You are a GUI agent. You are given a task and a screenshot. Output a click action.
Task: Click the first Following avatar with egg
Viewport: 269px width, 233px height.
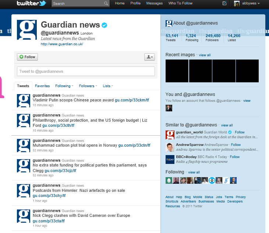[169, 180]
